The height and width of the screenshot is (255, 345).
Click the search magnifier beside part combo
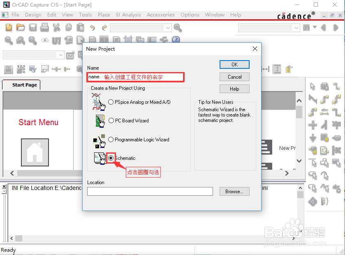tap(178, 28)
